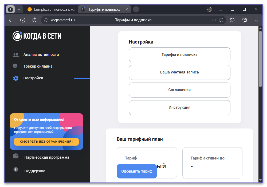Select the Тарифы и подписка browser tab
The width and height of the screenshot is (267, 187).
104,9
